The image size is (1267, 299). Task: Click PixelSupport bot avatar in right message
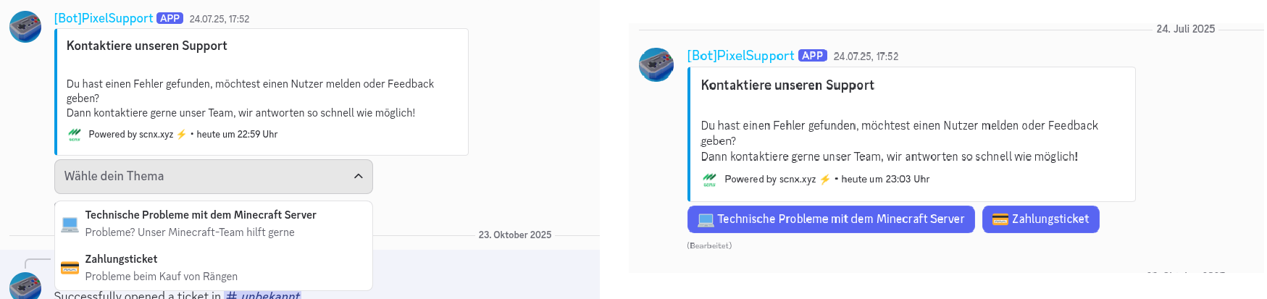656,65
